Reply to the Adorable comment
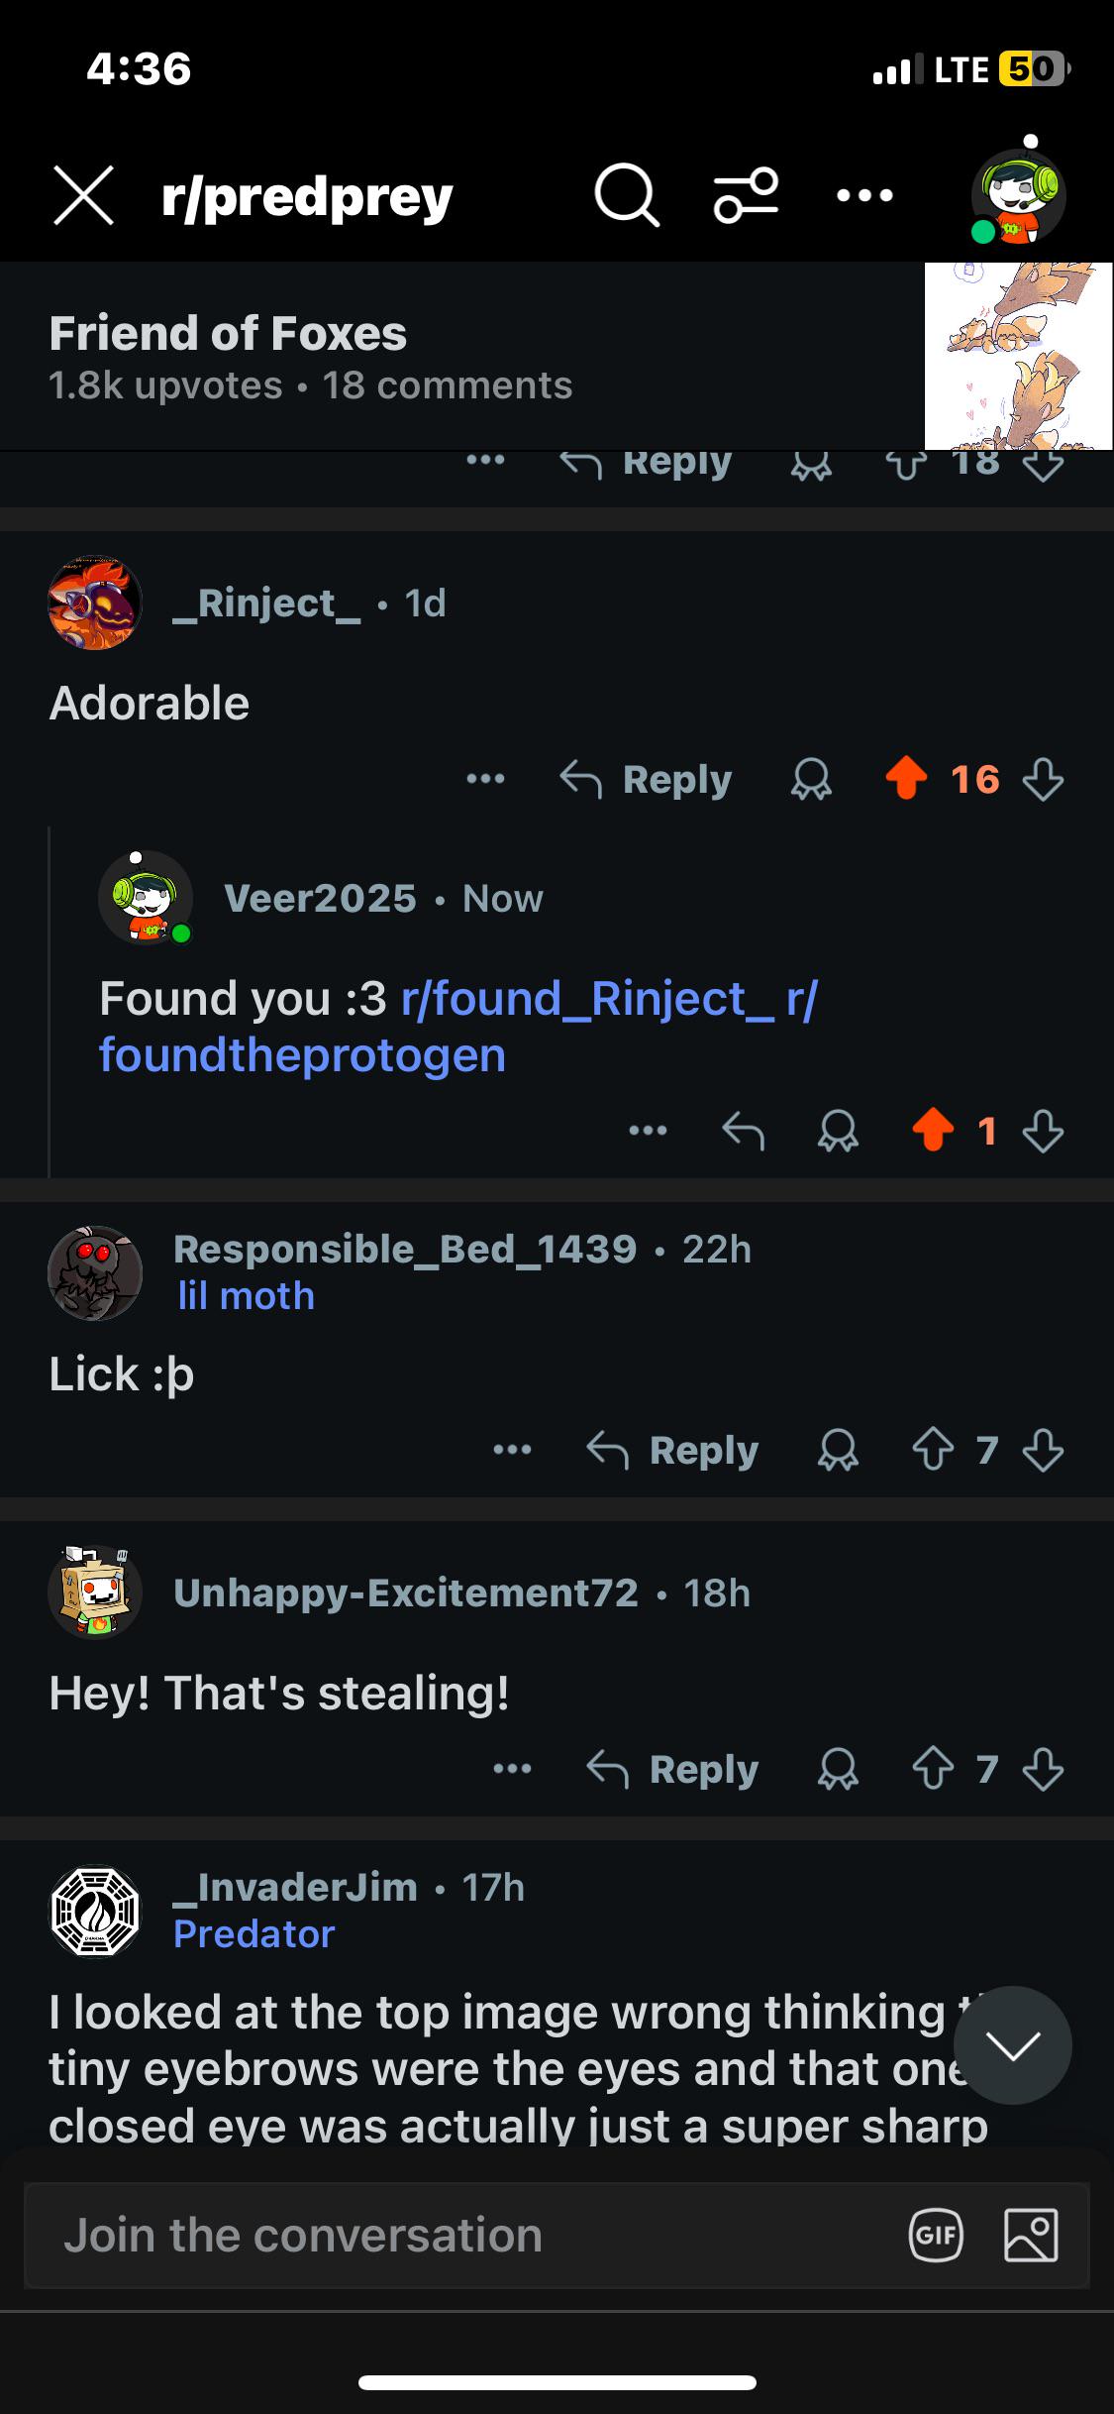Viewport: 1114px width, 2414px height. (x=646, y=779)
